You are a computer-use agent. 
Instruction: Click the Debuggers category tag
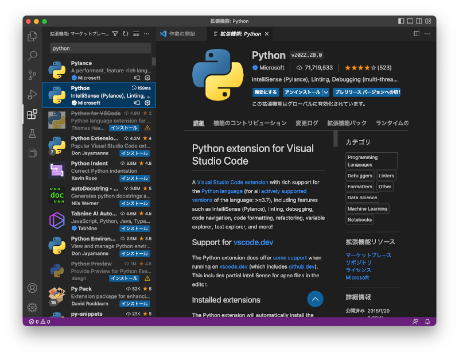coord(360,176)
